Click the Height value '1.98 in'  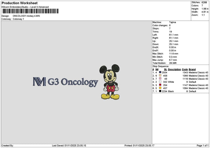(x=205, y=9)
